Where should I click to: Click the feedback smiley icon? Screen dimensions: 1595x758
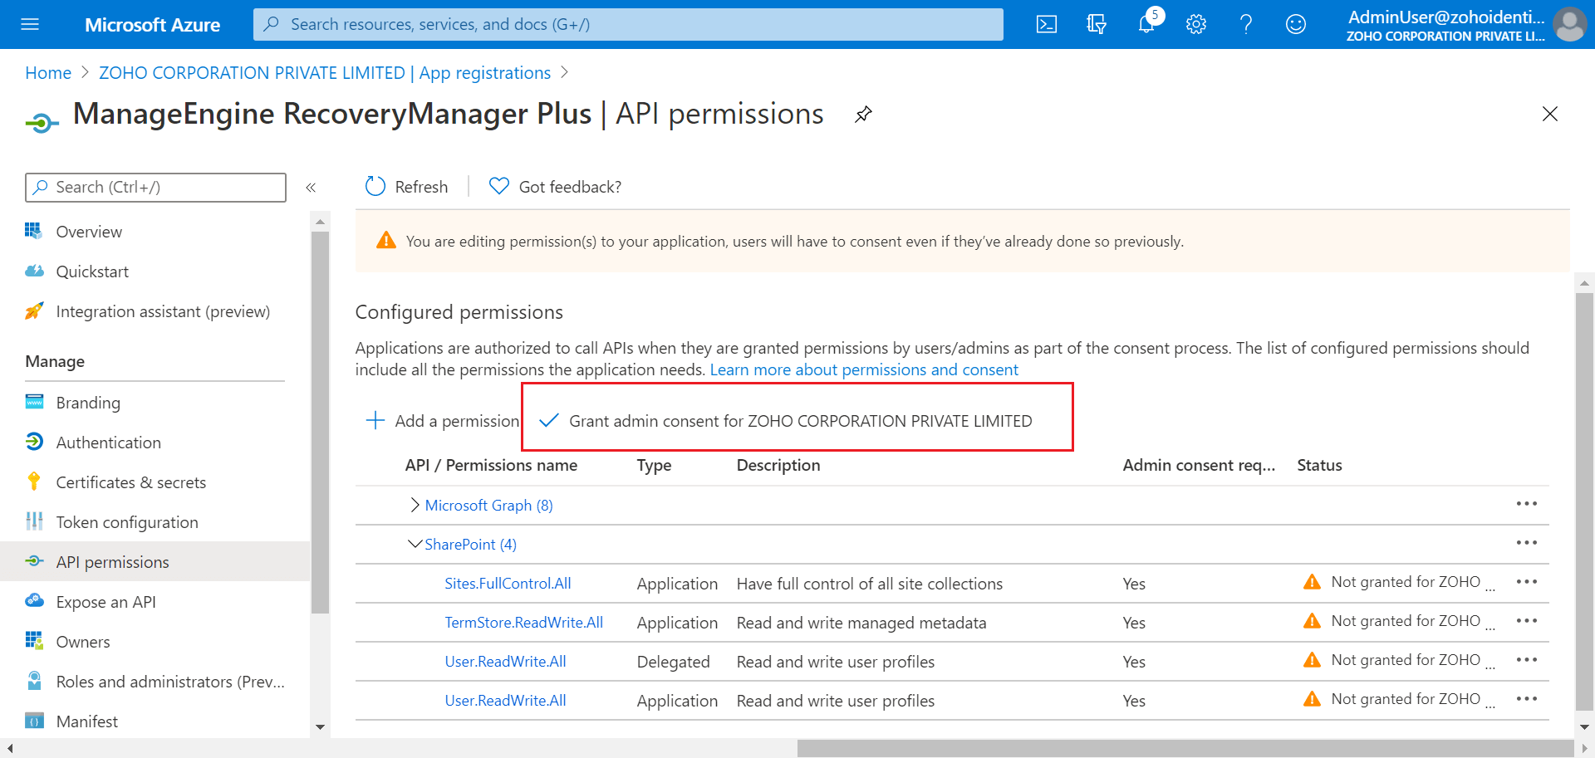pos(1296,24)
